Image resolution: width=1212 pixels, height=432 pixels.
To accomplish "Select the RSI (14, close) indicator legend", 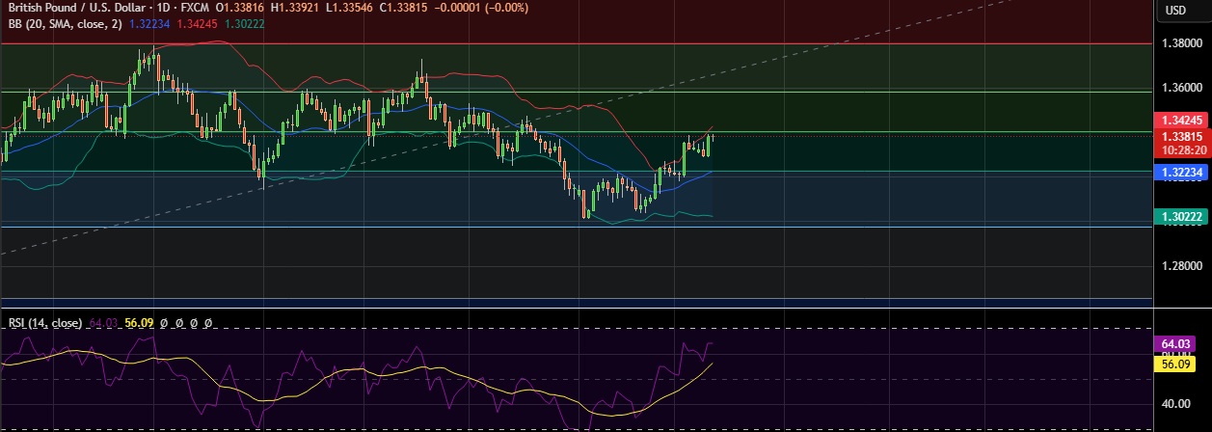I will click(44, 323).
